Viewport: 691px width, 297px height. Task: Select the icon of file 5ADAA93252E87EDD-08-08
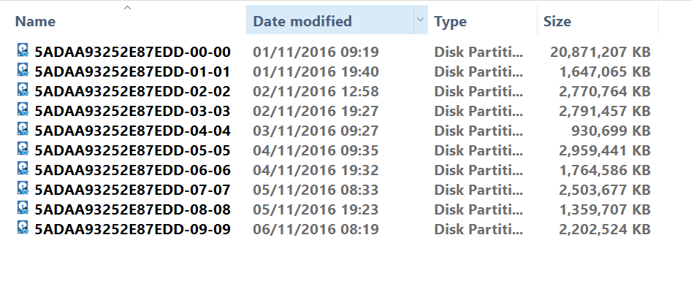pos(23,207)
